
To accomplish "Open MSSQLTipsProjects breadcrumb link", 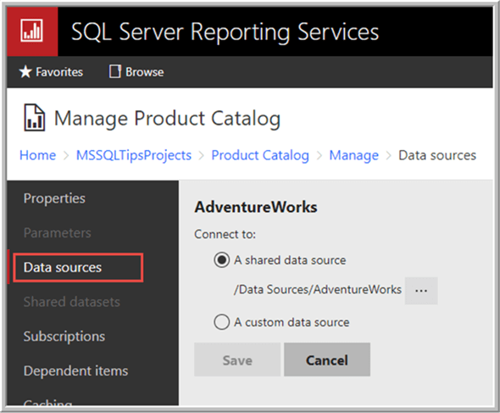I will pyautogui.click(x=134, y=155).
